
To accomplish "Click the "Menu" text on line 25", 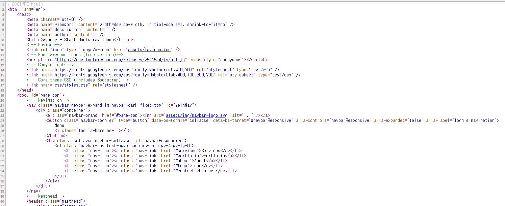I will pos(59,126).
